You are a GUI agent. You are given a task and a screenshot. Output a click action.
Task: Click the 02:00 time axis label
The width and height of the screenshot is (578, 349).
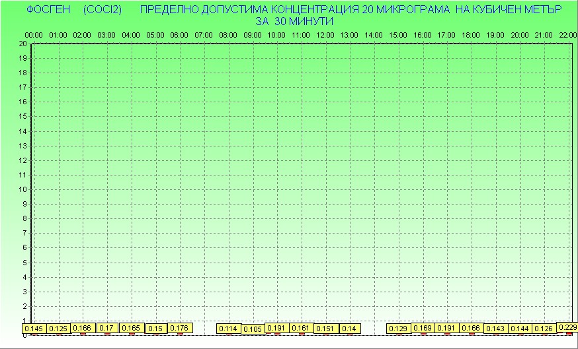coord(82,36)
